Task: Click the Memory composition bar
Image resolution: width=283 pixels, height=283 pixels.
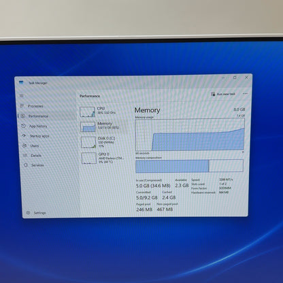Action: coord(189,166)
